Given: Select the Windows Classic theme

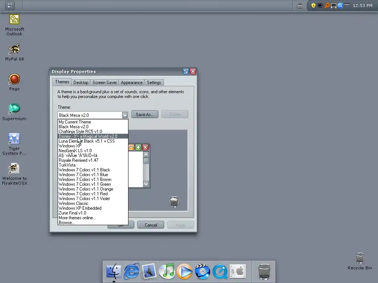Looking at the screenshot, I should (x=93, y=203).
